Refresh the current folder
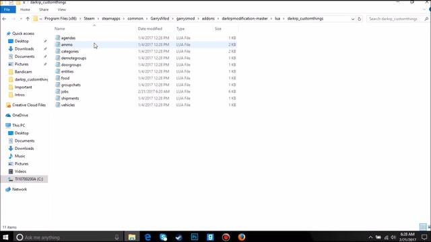This screenshot has width=431, height=242. point(359,19)
